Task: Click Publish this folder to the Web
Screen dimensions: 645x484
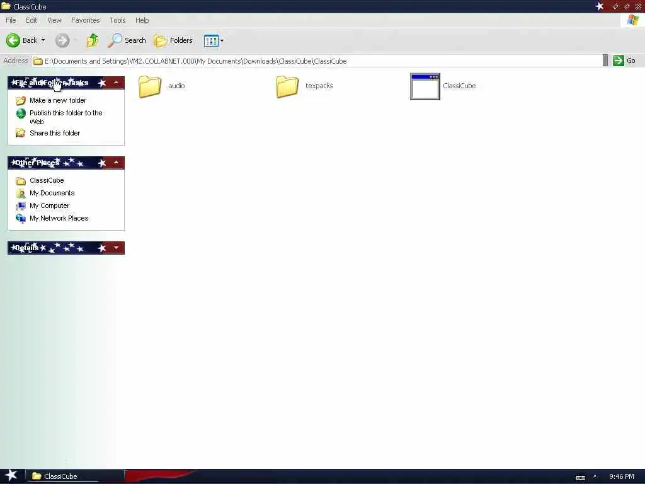Action: [x=66, y=117]
